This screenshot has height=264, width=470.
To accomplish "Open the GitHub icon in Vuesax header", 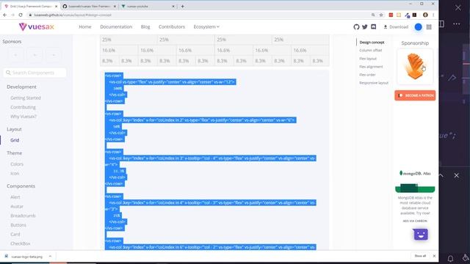I will (356, 27).
